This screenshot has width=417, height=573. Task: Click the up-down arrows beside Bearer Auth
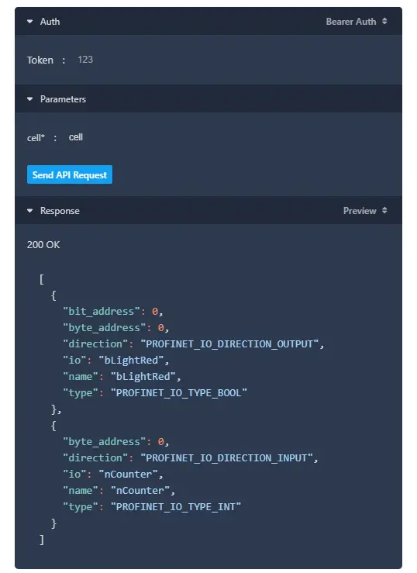[x=384, y=21]
